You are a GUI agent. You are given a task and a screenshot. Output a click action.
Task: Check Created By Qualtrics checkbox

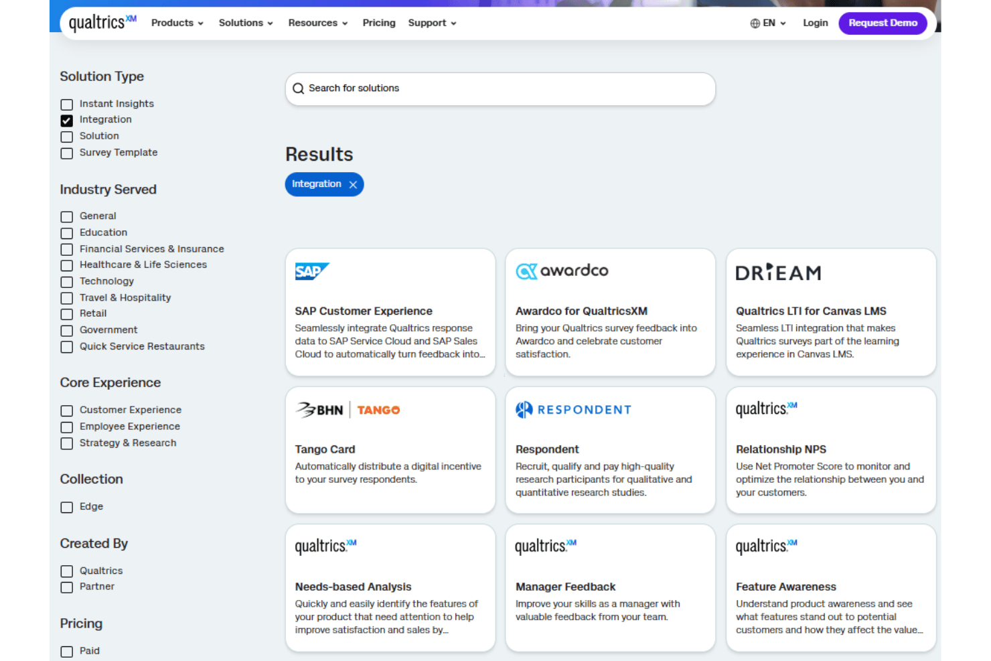[67, 571]
